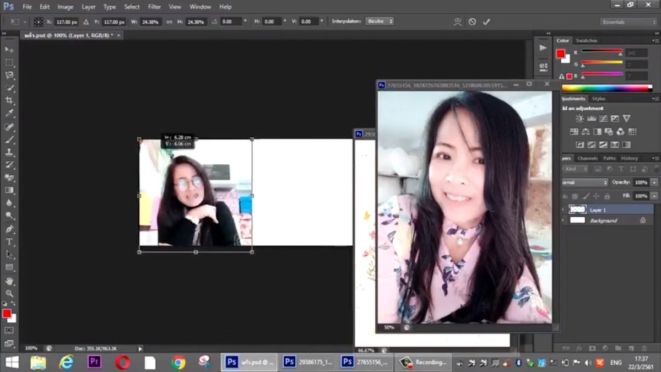
Task: Select the Pen tool
Action: 9,228
